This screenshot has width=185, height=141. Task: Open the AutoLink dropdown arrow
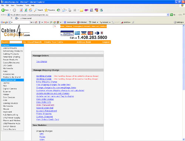[110, 22]
